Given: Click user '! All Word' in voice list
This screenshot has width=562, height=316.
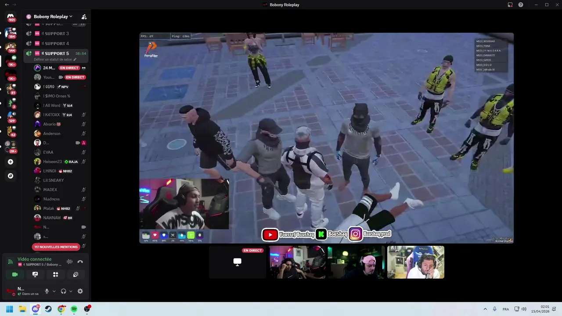Looking at the screenshot, I should 60,105.
